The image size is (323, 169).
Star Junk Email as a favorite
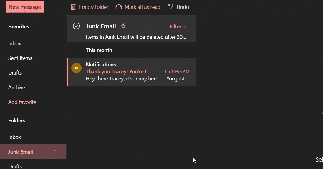(x=123, y=26)
